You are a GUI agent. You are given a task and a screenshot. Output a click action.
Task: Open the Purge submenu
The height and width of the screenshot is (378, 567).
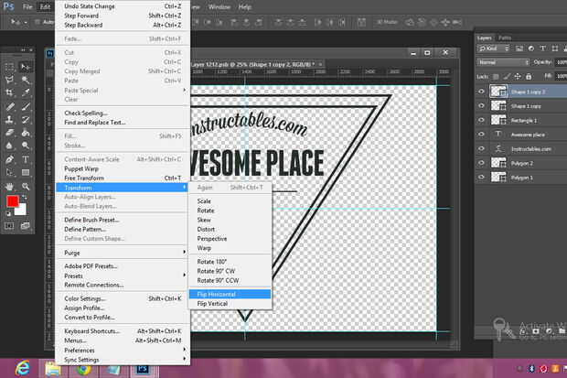pos(123,253)
